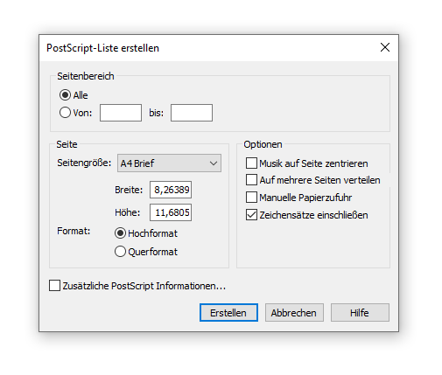The image size is (442, 375).
Task: Toggle Zusätzliche PostScript Informationen checkbox
Action: (54, 286)
